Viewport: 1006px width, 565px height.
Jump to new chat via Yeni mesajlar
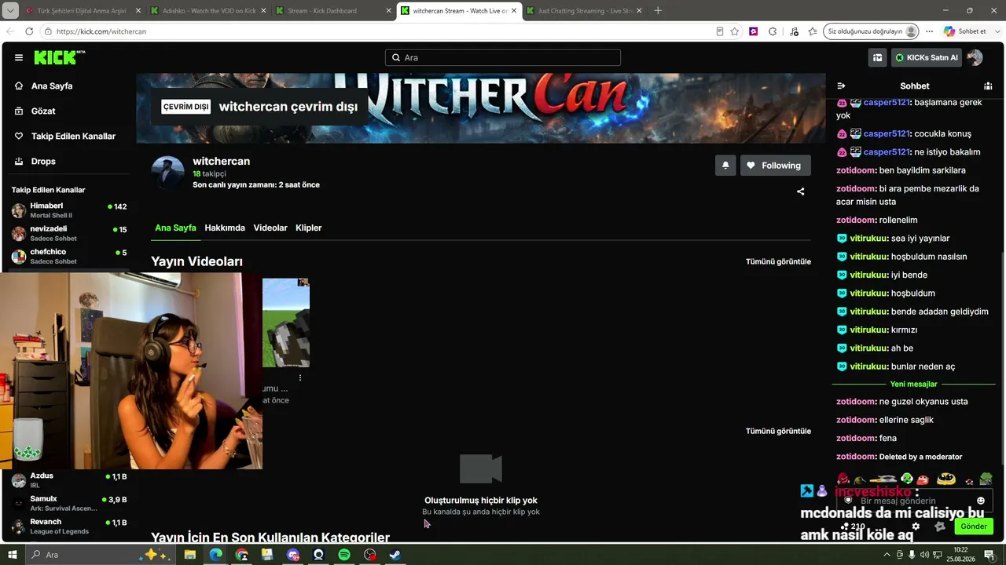(914, 384)
